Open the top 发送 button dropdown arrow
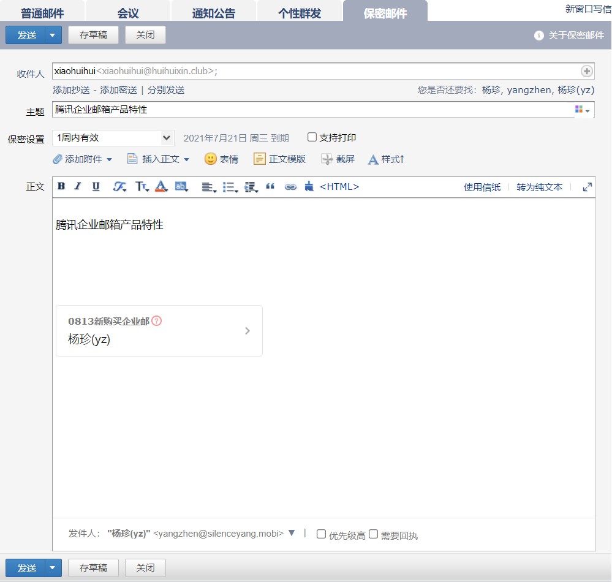Viewport: 612px width, 582px height. 53,35
